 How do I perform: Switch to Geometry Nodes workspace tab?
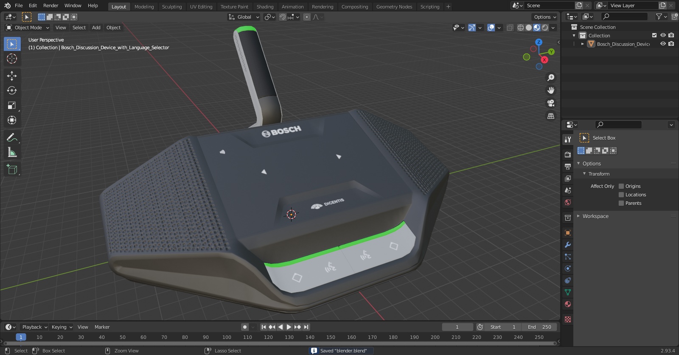(394, 7)
